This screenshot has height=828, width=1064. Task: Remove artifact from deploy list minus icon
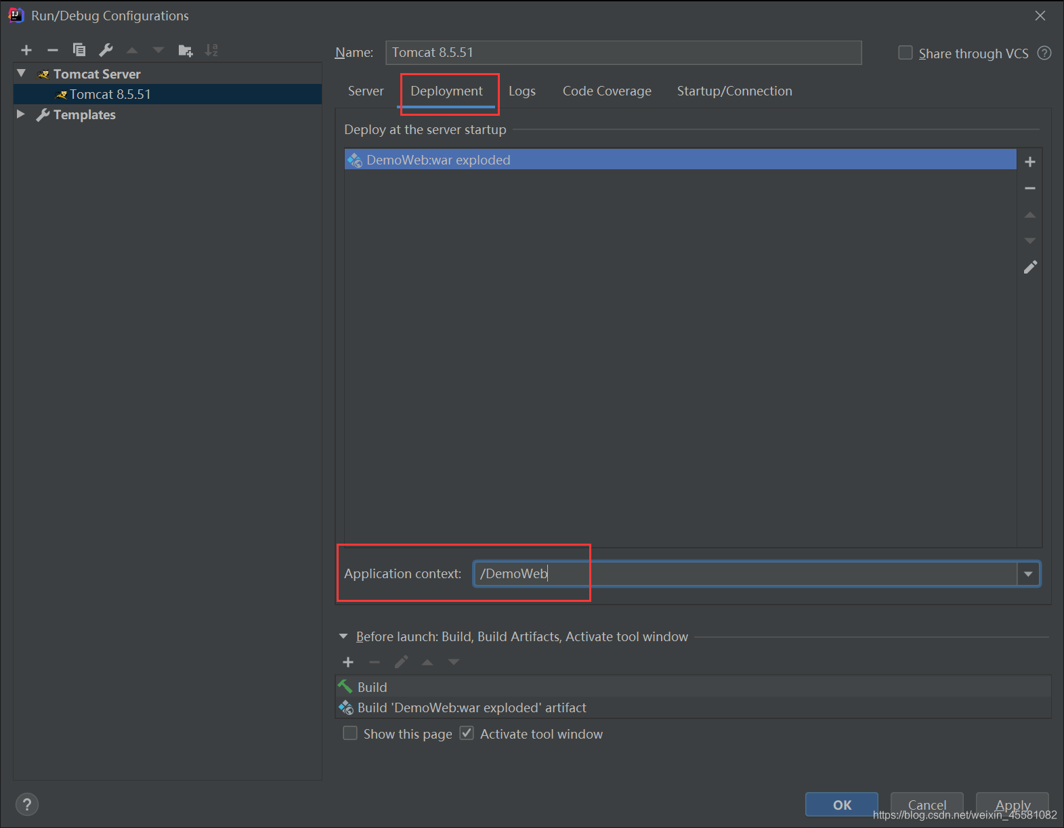1030,188
